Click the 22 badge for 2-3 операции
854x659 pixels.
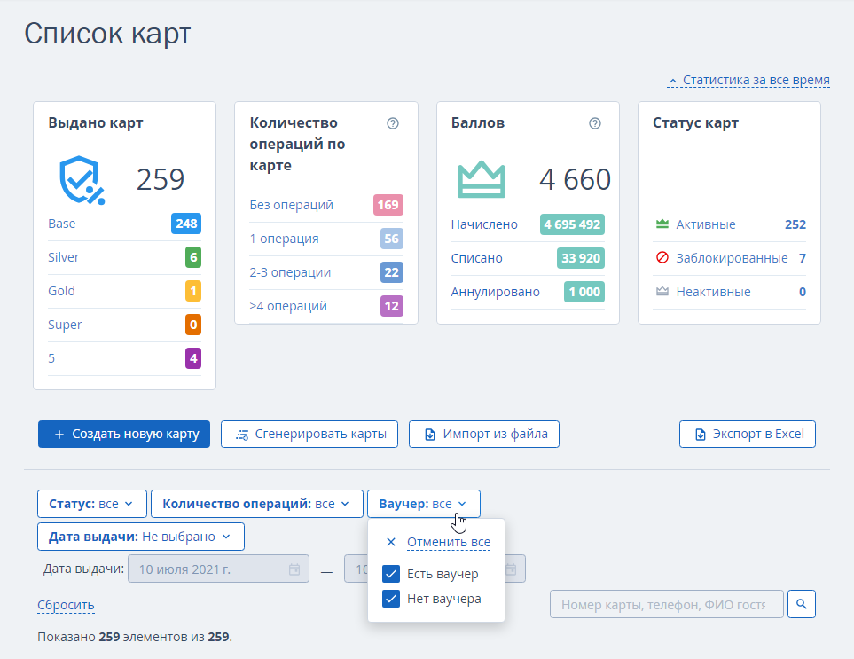[392, 272]
